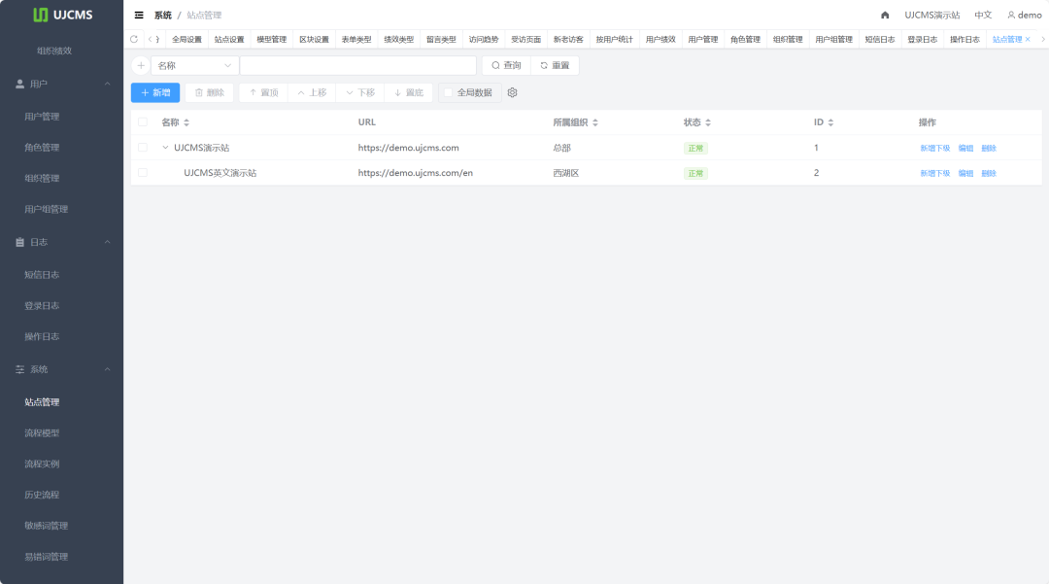The width and height of the screenshot is (1049, 584).
Task: Collapse the 日志 sidebar section
Action: [x=61, y=242]
